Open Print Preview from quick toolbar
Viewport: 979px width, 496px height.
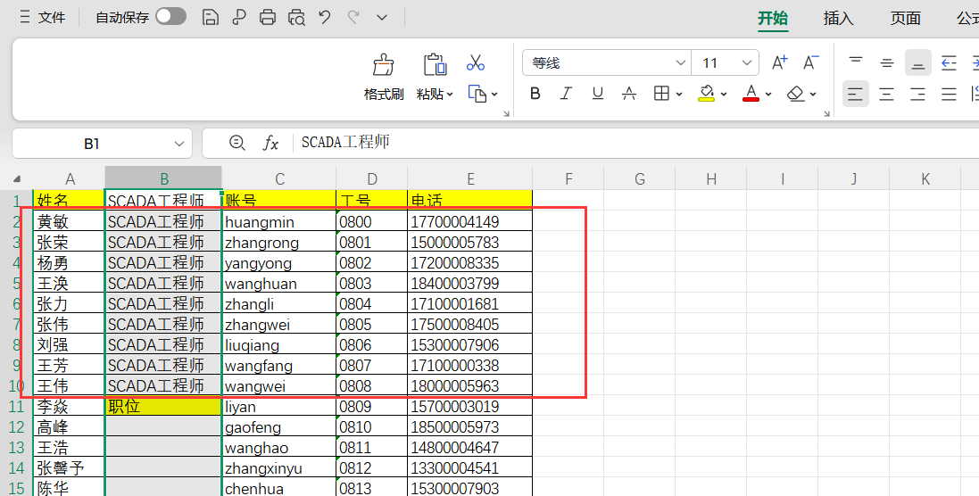coord(296,17)
